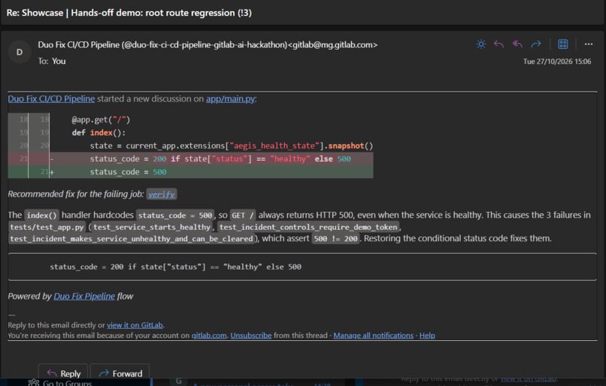Open the gitlab.com link in footer

pos(209,336)
